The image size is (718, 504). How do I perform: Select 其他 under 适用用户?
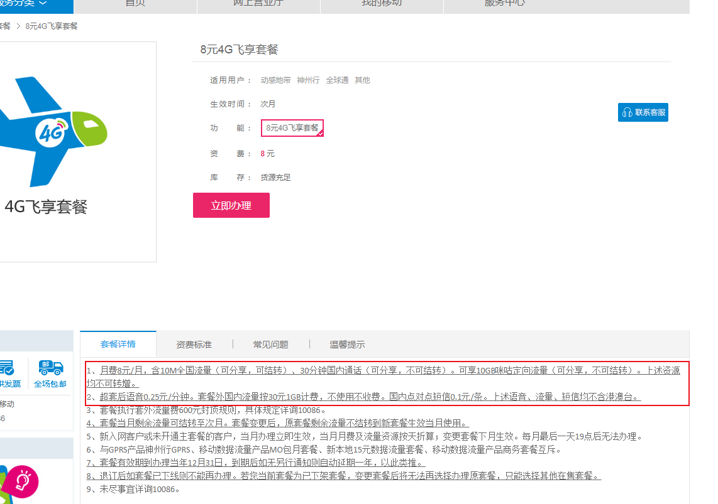click(362, 80)
